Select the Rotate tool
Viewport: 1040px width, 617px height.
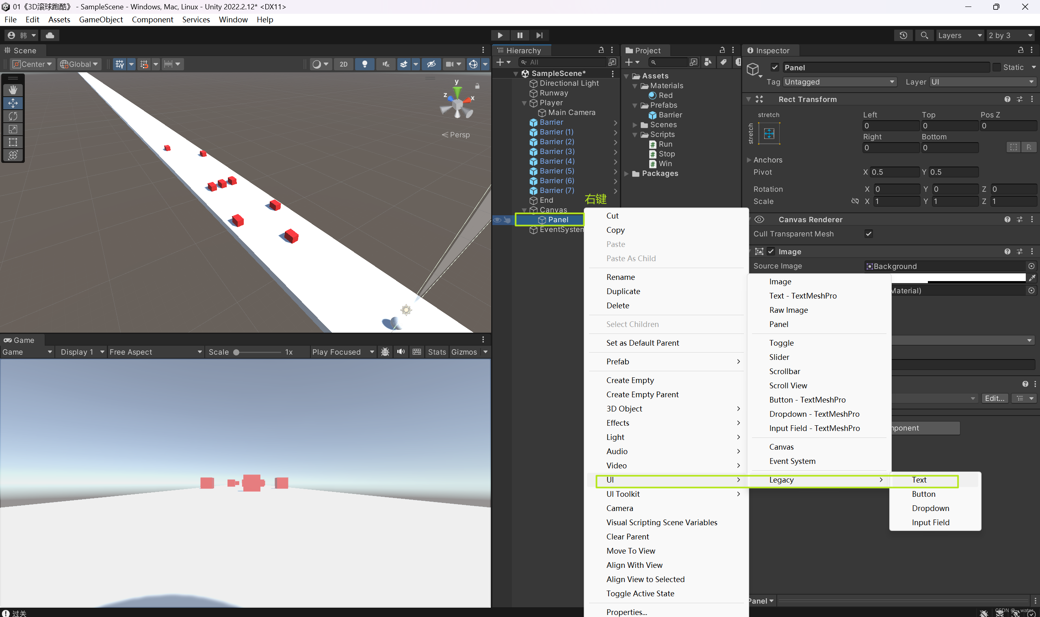tap(13, 116)
